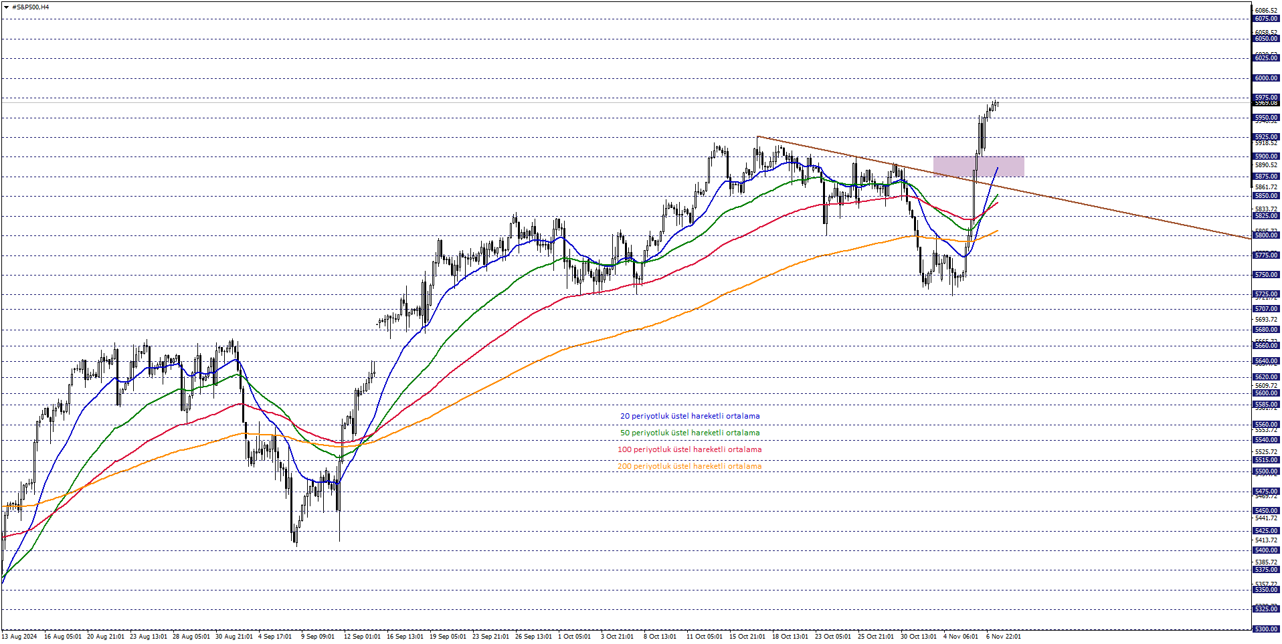Image resolution: width=1282 pixels, height=644 pixels.
Task: Click the 8 Oct 13:01 time axis label
Action: pyautogui.click(x=660, y=637)
